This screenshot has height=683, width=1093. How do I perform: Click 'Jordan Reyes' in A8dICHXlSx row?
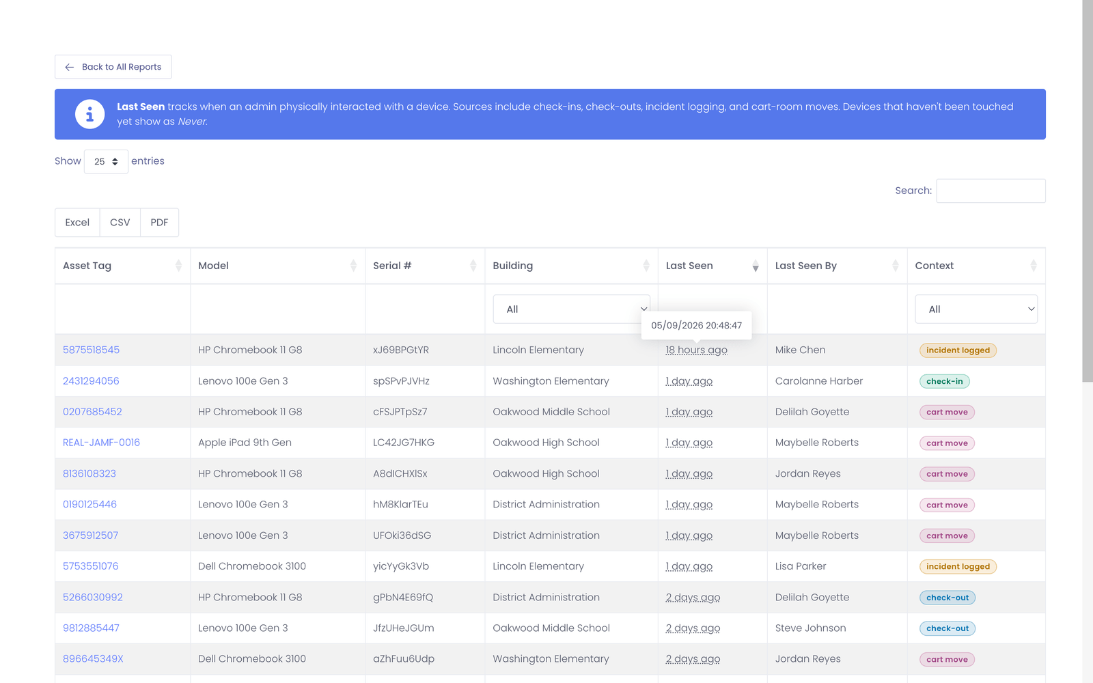(807, 473)
